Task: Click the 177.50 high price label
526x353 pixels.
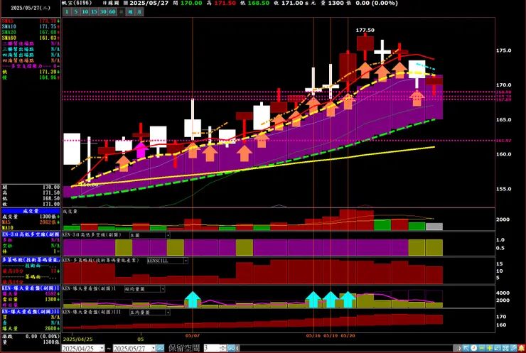Action: tap(365, 30)
